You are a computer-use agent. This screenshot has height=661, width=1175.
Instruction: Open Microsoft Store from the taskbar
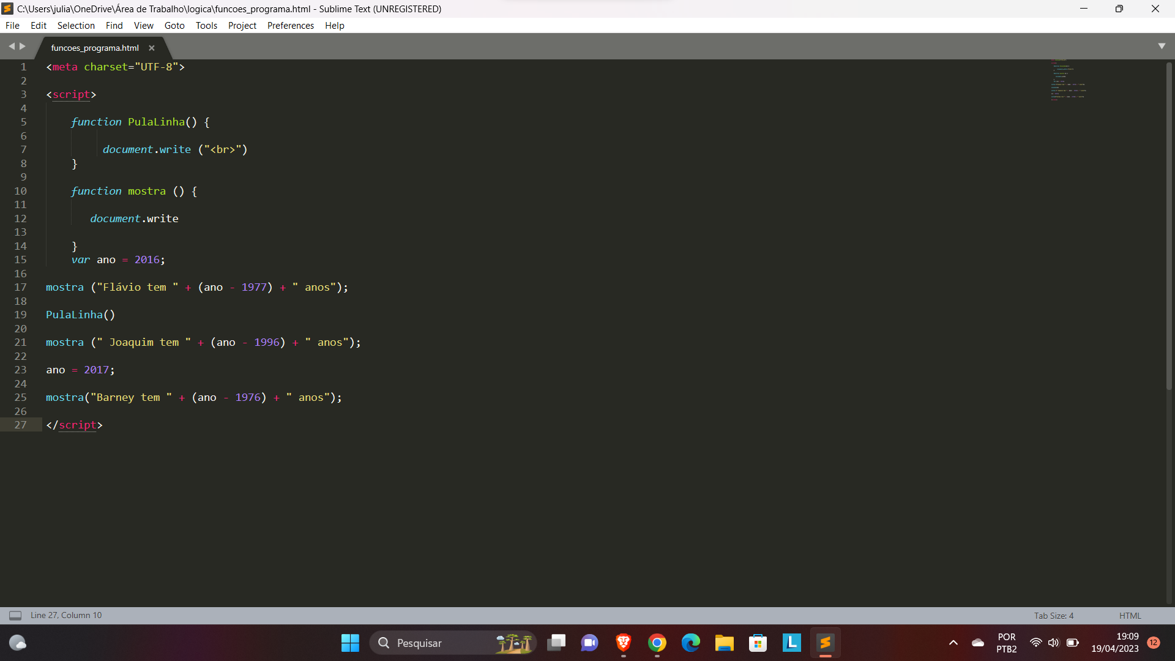758,643
